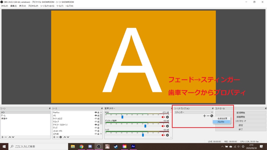Hide the FireFox source
Screen dimensions: 267x150
click(96, 113)
